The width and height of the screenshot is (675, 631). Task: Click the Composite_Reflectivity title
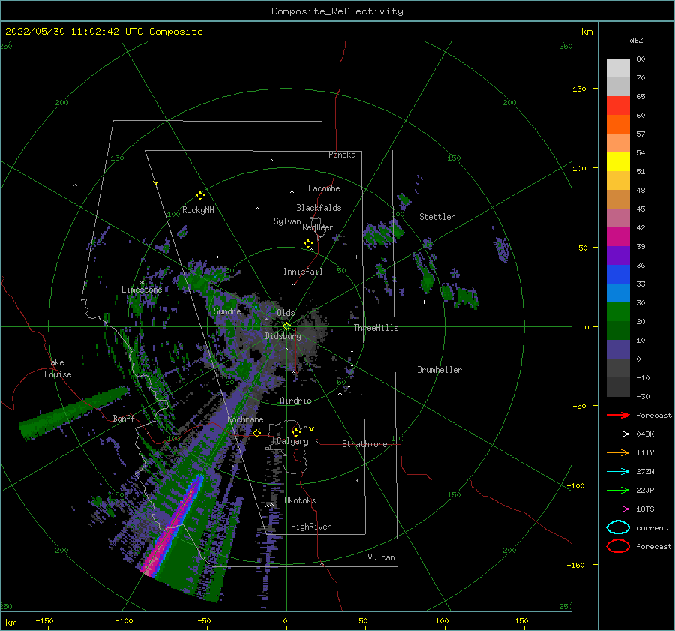point(337,11)
